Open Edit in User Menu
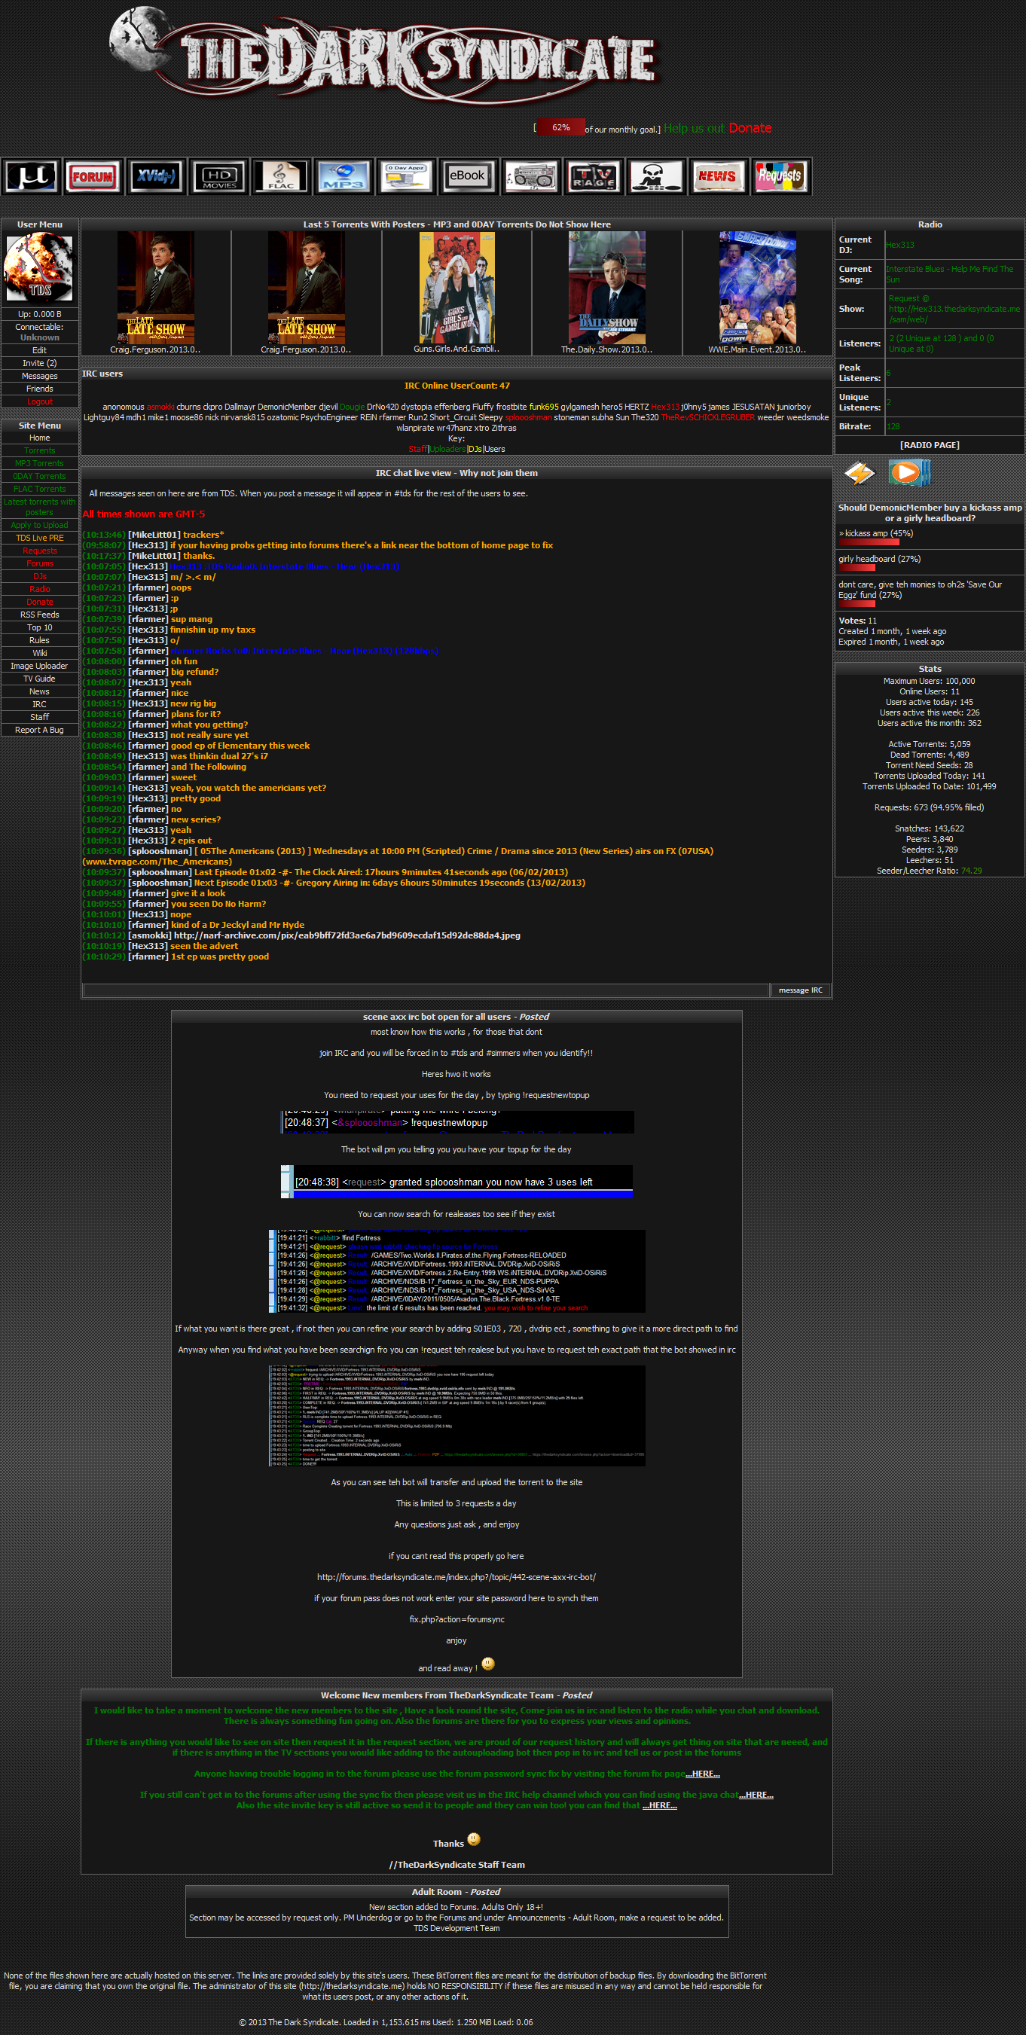 39,351
